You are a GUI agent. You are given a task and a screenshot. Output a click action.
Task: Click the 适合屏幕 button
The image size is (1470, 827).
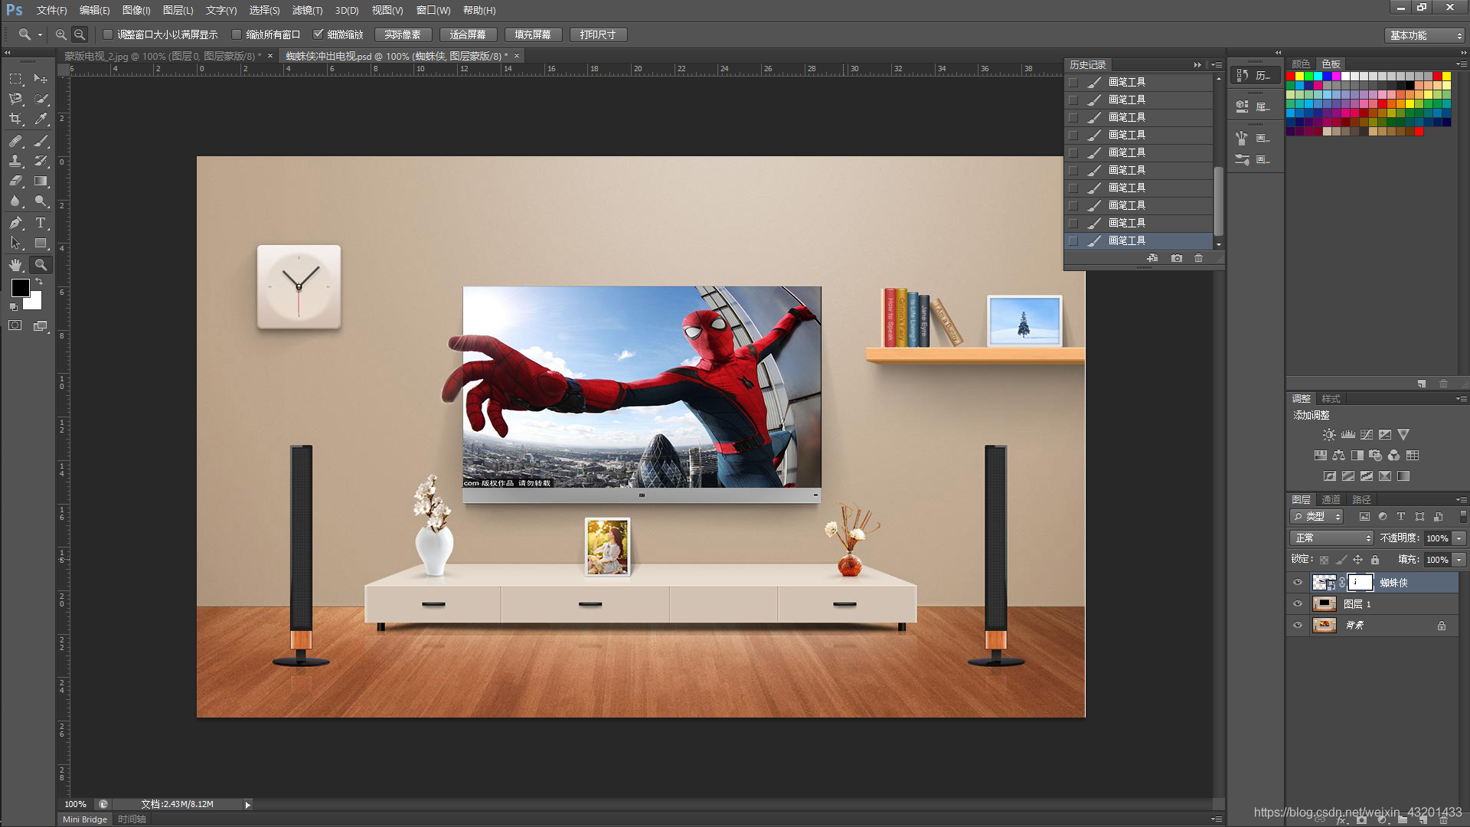[468, 34]
